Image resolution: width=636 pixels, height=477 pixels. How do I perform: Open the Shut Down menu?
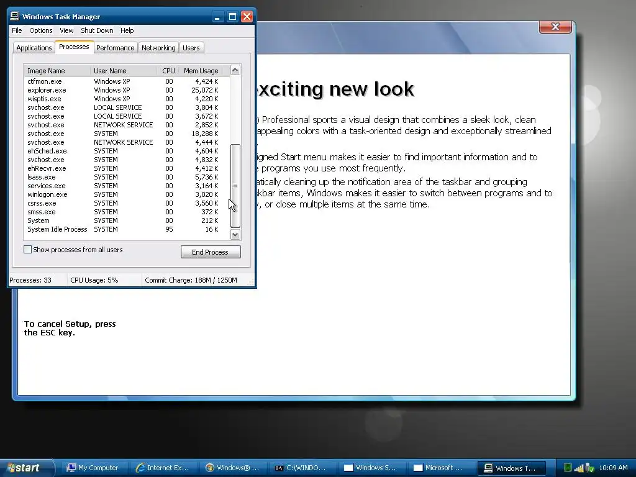tap(97, 30)
